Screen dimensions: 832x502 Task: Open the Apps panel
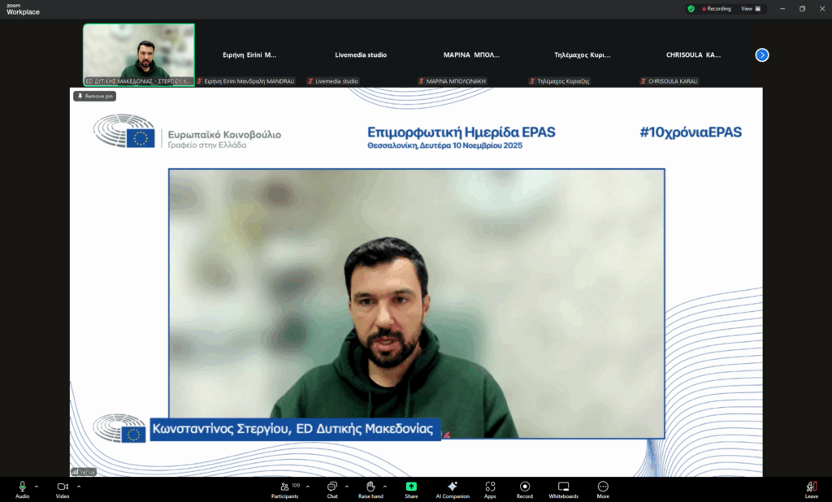click(x=490, y=487)
